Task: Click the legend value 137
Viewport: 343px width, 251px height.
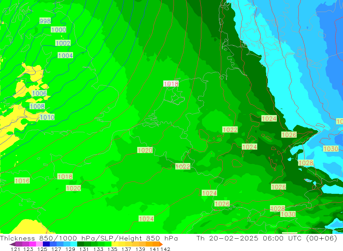Action: point(126,249)
